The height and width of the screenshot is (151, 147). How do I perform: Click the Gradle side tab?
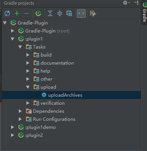coord(145,12)
